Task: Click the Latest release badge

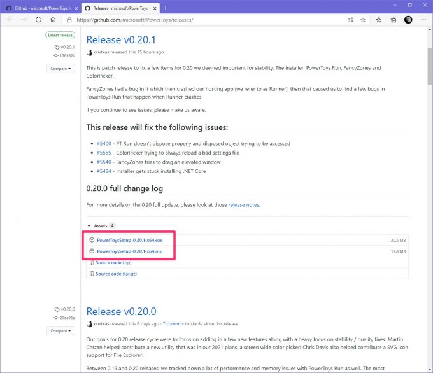Action: click(60, 35)
